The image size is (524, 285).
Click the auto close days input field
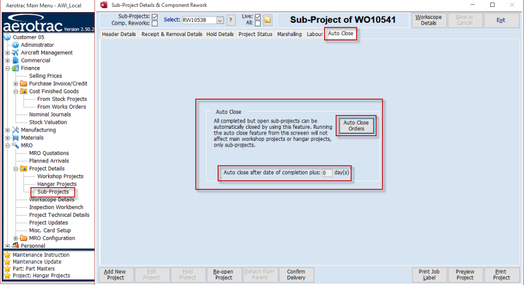pos(327,172)
